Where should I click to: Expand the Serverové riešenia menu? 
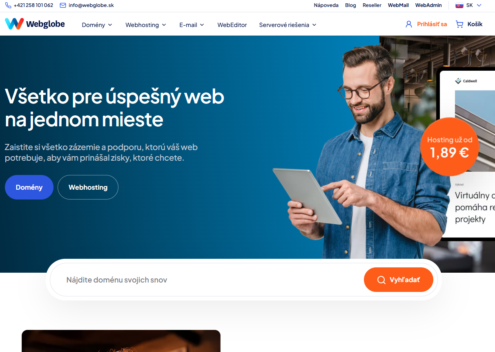point(288,25)
